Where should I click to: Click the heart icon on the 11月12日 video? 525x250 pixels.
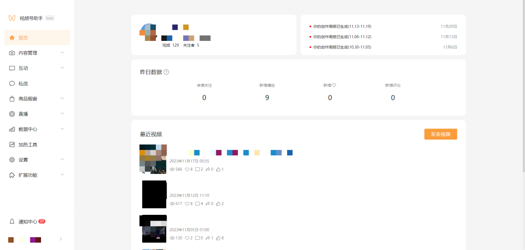pos(187,204)
